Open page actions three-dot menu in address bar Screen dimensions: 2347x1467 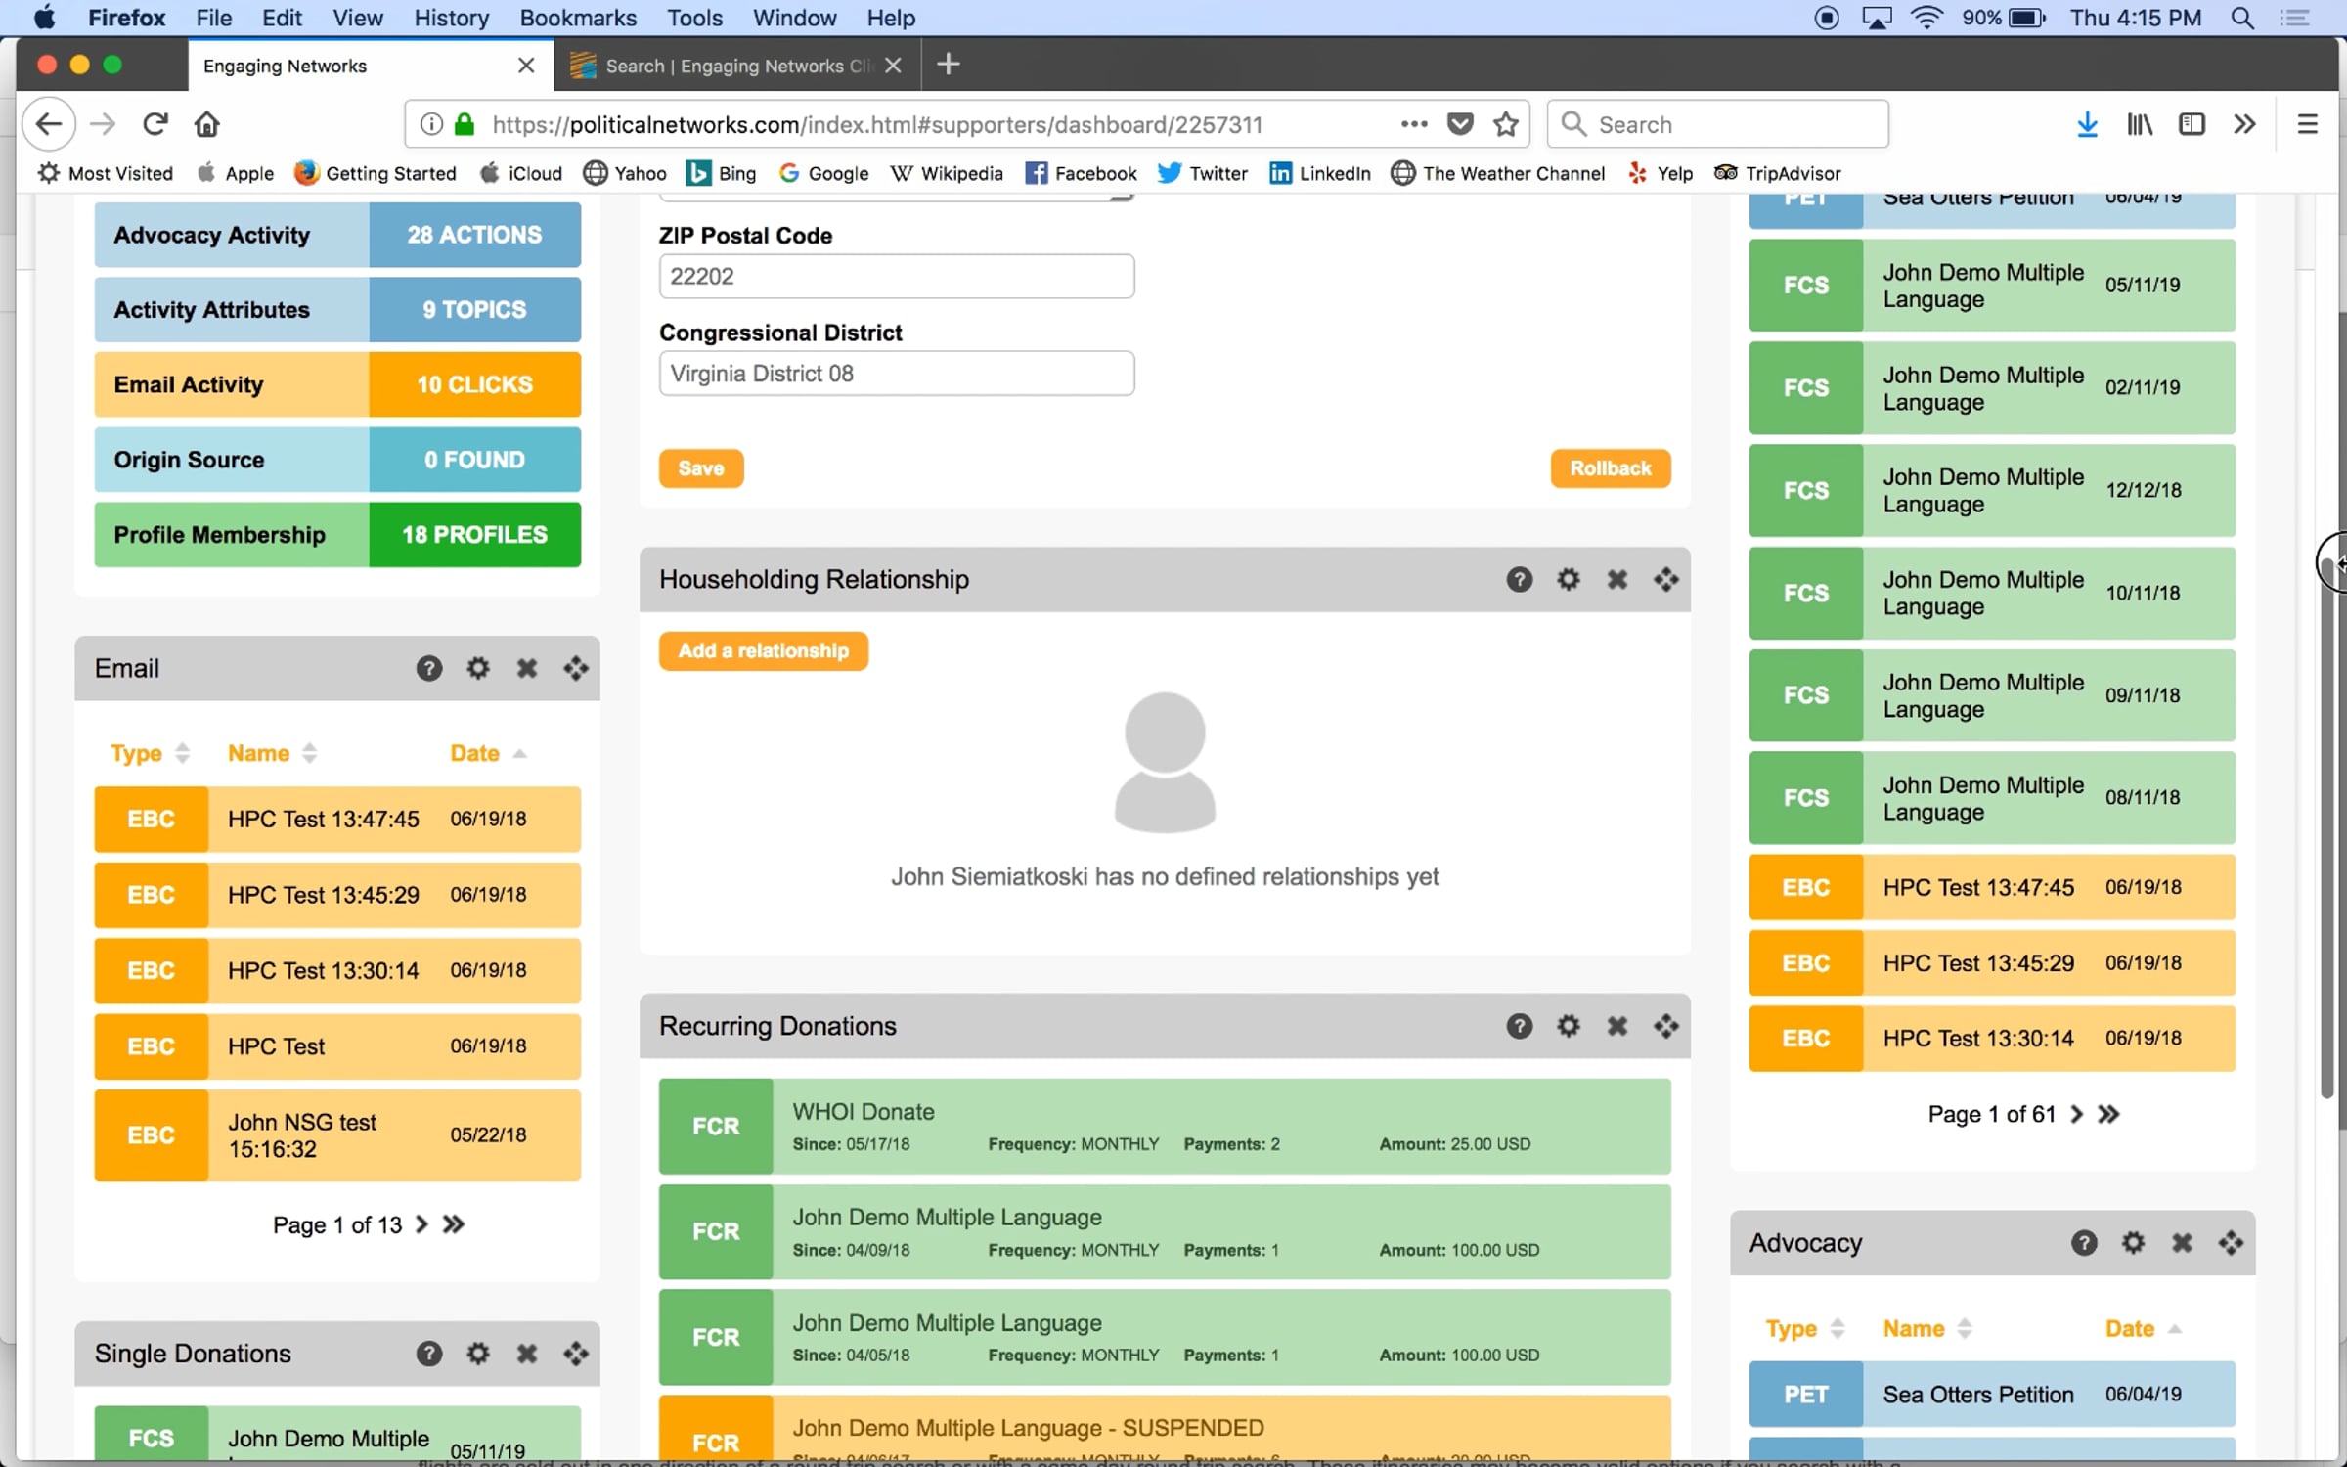point(1413,124)
